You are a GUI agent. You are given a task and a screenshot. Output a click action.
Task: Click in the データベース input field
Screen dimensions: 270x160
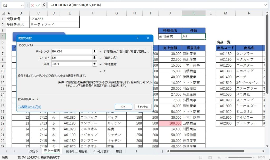click(x=71, y=52)
